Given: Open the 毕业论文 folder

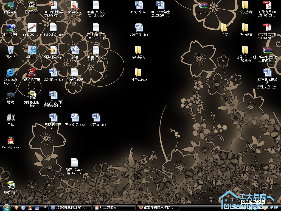Looking at the screenshot, I should coord(245,28).
